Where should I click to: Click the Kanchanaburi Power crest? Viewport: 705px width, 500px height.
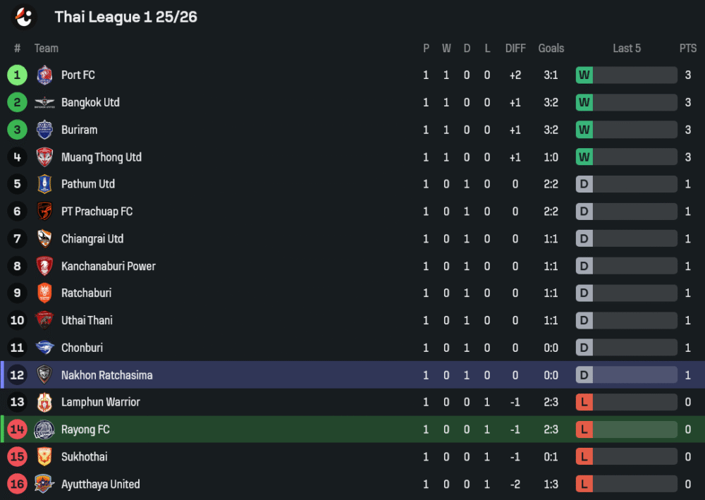tap(44, 266)
